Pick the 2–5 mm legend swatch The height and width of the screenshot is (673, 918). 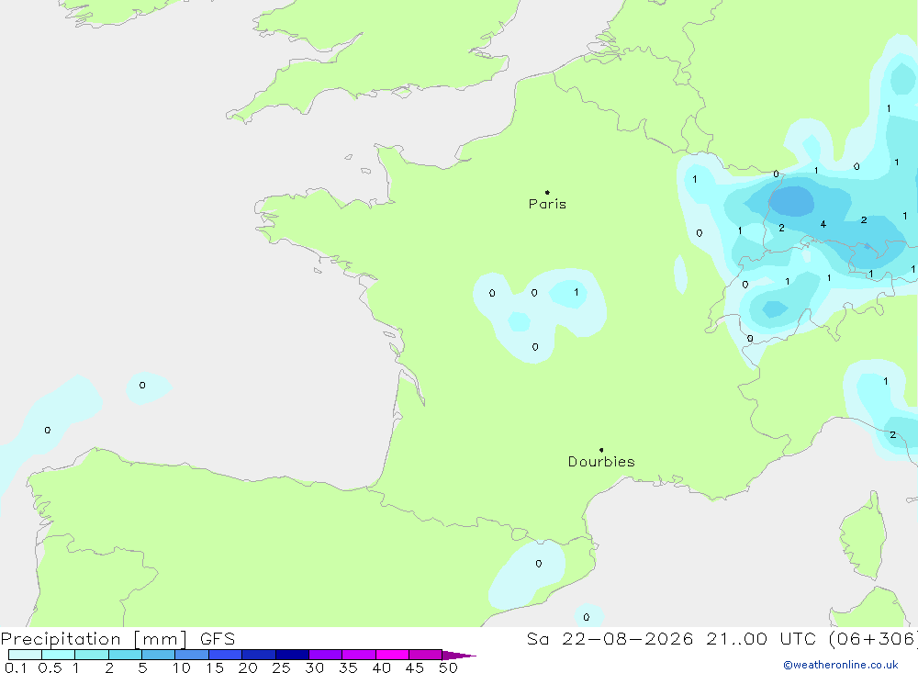tap(125, 655)
